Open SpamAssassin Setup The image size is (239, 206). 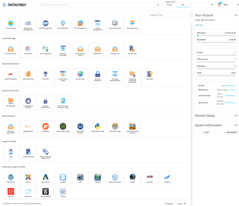(80, 50)
